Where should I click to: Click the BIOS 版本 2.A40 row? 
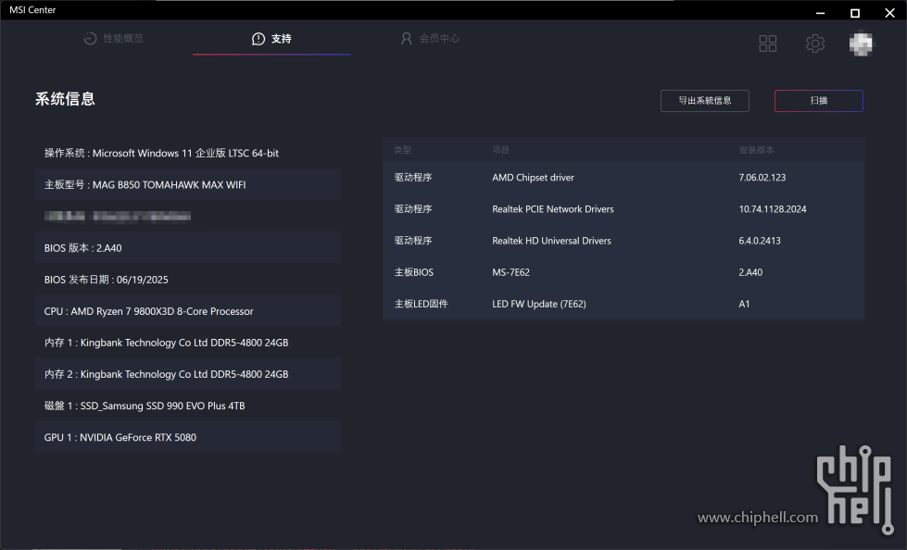[188, 247]
